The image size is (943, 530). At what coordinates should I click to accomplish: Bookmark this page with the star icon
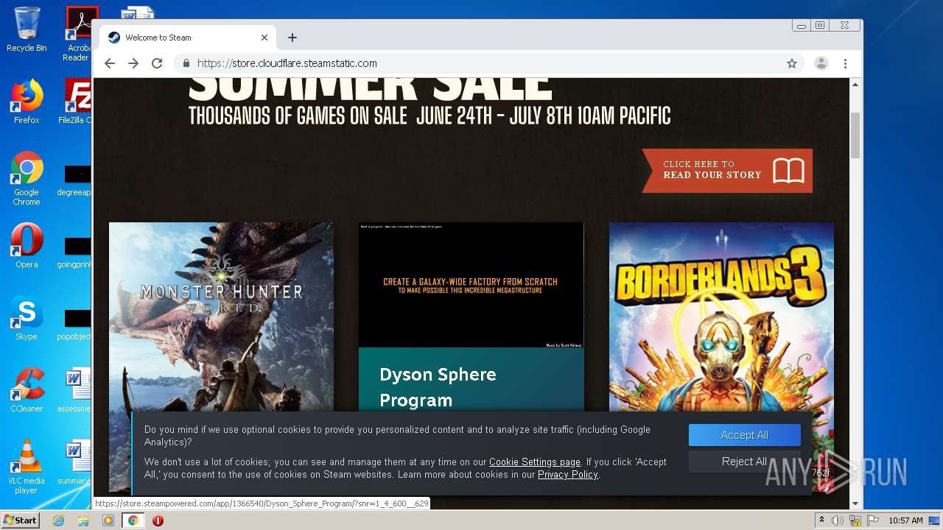792,63
